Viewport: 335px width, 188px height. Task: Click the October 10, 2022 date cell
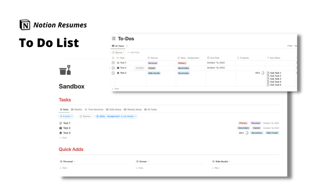point(216,63)
